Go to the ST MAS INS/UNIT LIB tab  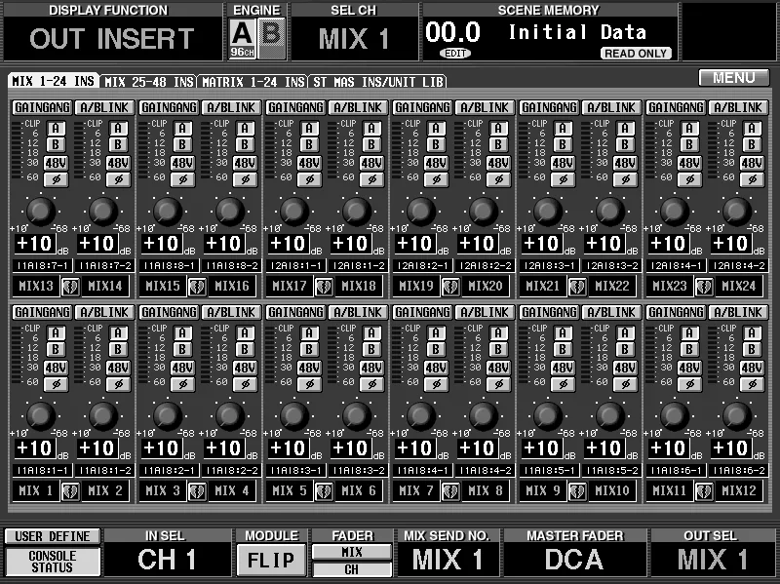(377, 82)
